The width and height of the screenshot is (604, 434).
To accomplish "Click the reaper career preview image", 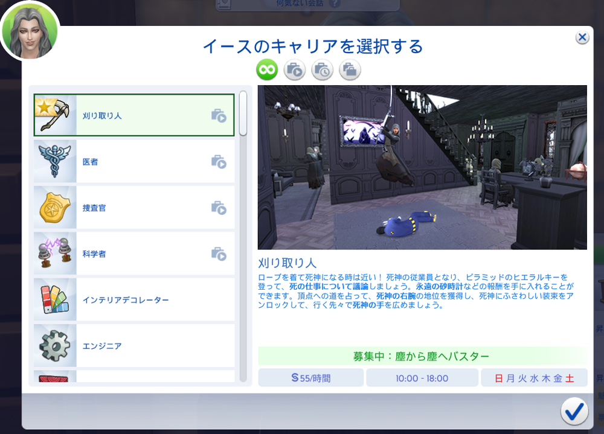I will point(422,167).
